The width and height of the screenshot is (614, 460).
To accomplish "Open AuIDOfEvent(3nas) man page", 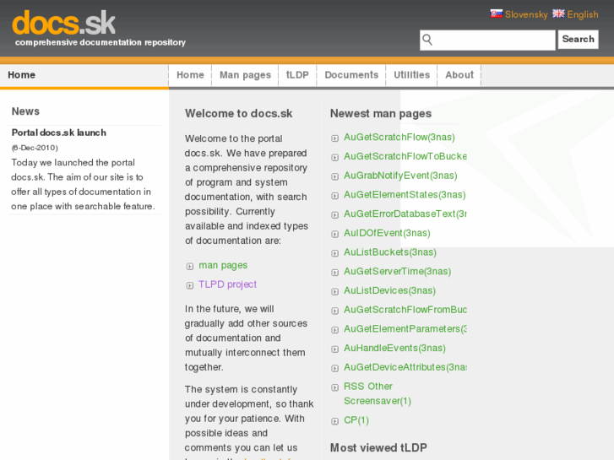I will pos(387,233).
